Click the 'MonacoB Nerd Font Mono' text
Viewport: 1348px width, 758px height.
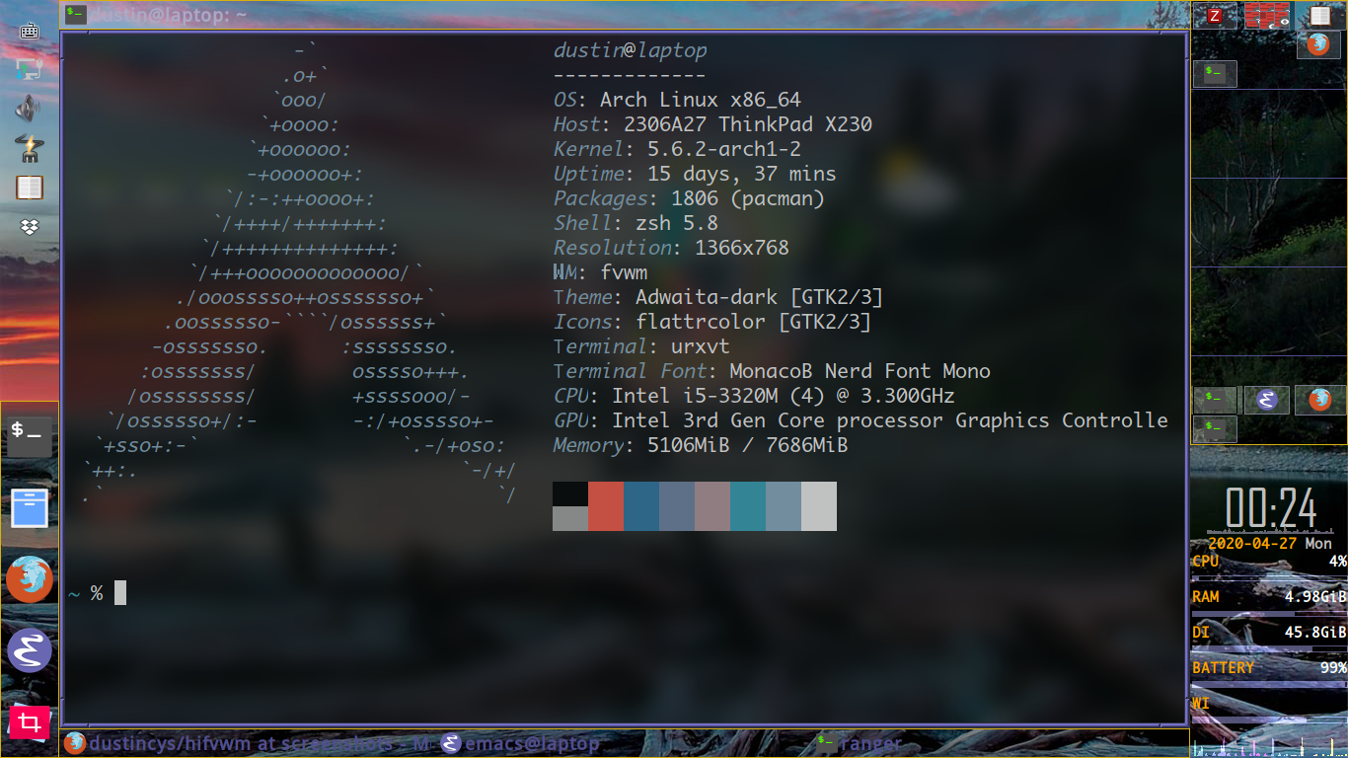(x=861, y=371)
